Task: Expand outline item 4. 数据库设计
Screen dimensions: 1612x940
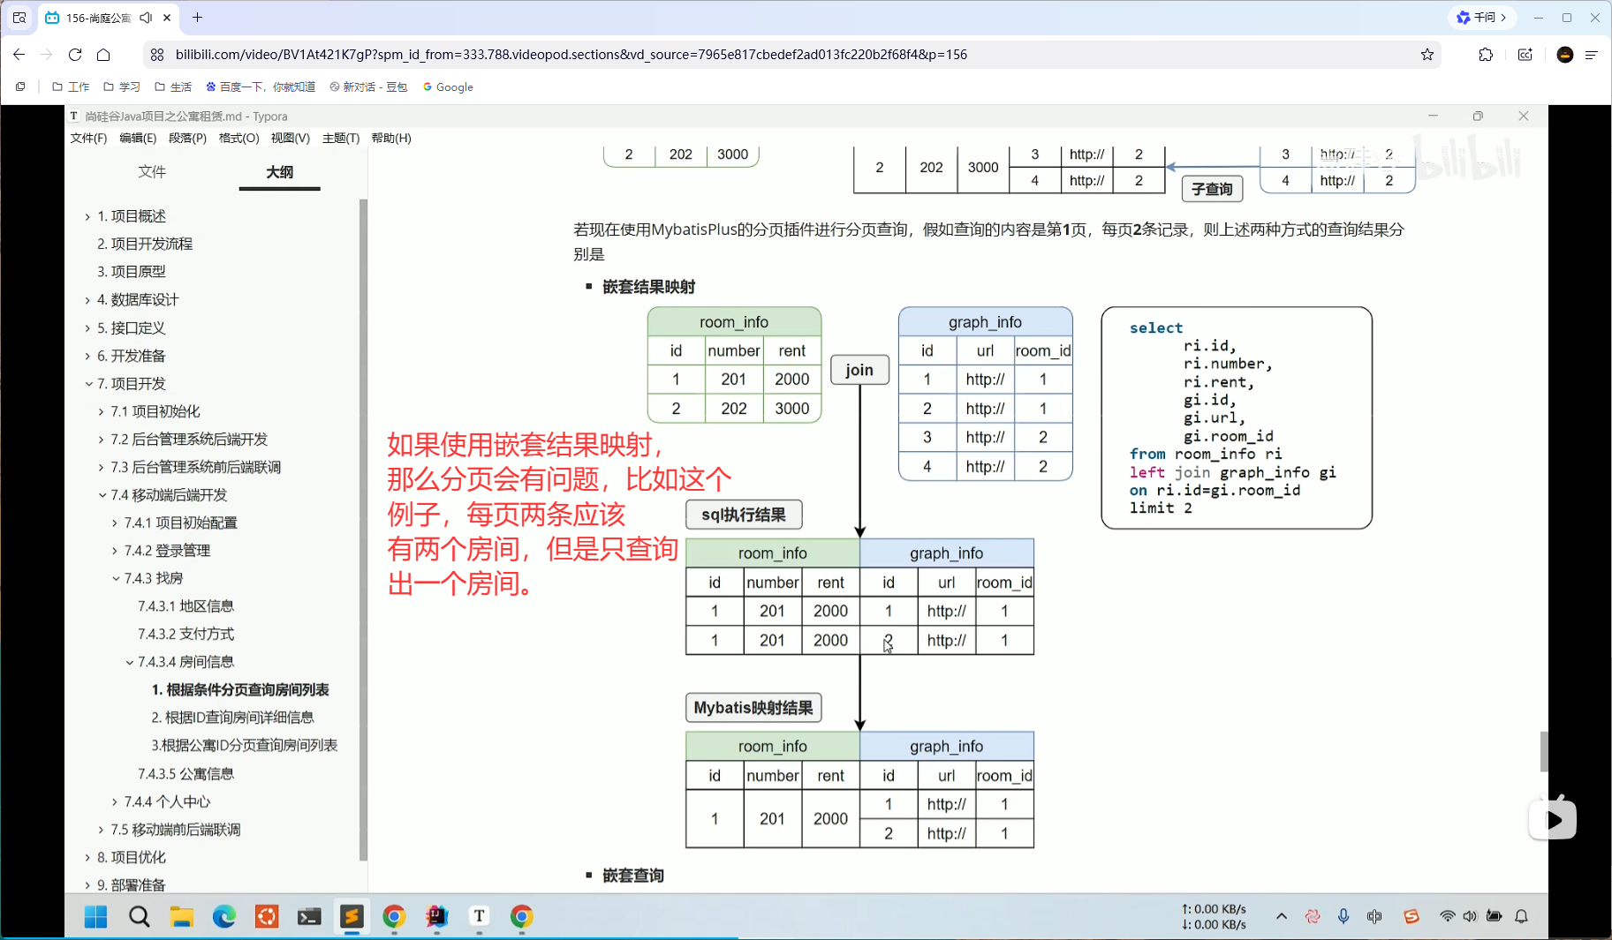Action: [87, 300]
